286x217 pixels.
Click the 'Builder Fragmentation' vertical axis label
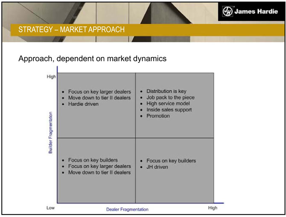click(50, 133)
